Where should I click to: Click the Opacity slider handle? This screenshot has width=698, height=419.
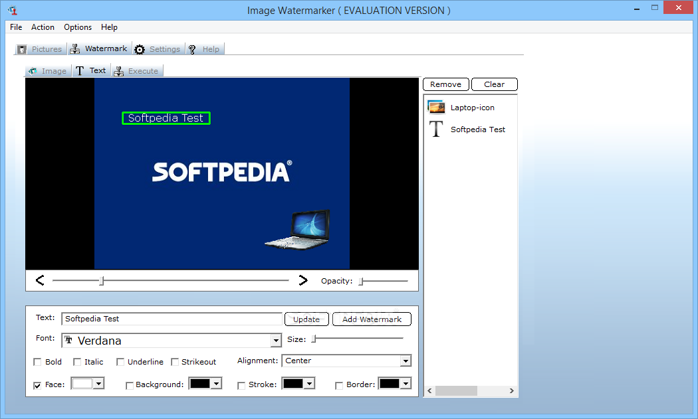pyautogui.click(x=361, y=281)
